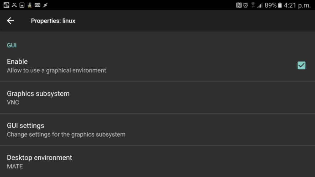The image size is (315, 177).
Task: Tap the circled S notification icon
Action: 7,4
